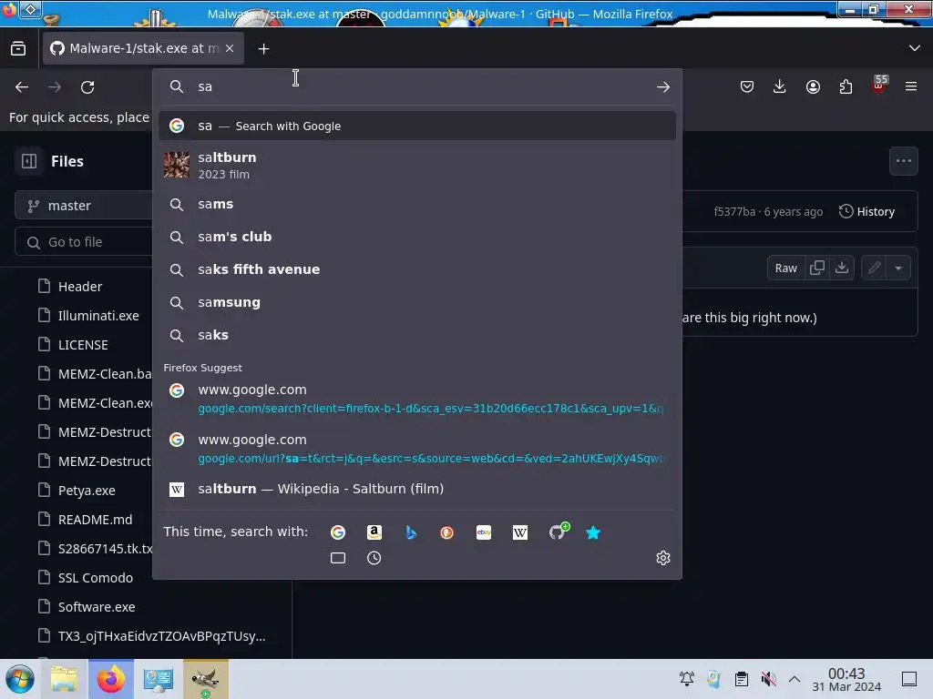This screenshot has width=933, height=699.
Task: Search this time with Amazon icon
Action: coord(374,532)
